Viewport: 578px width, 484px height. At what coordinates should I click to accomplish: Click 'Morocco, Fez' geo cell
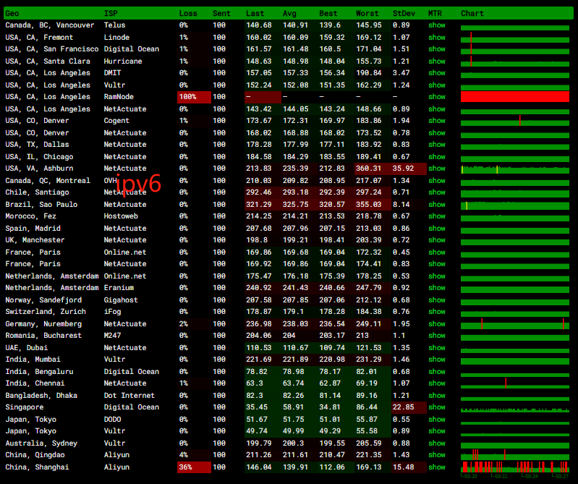(30, 216)
